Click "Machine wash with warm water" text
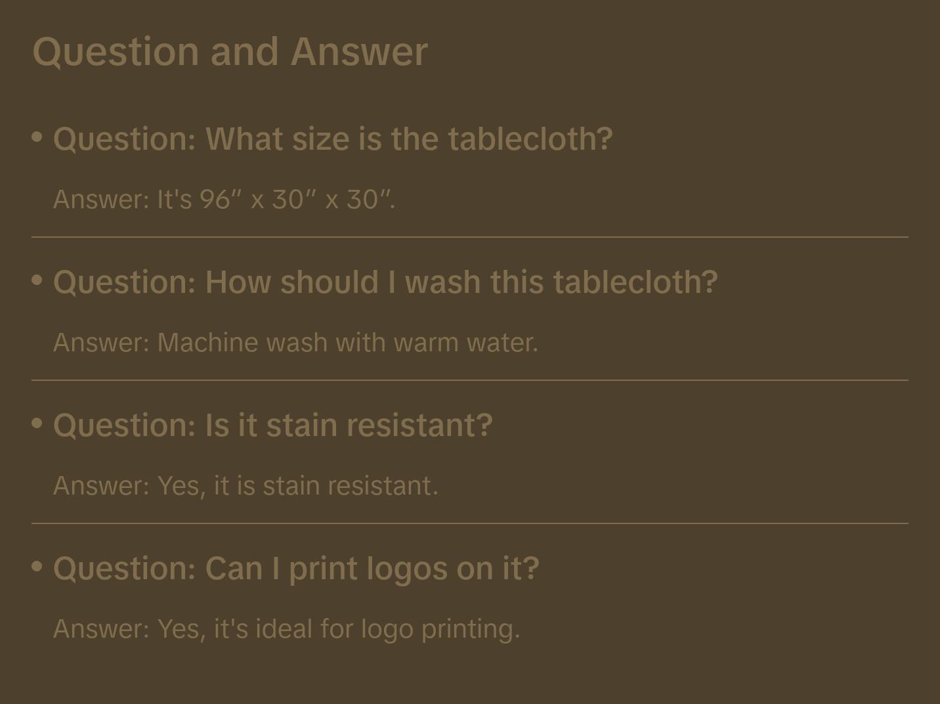 (x=347, y=343)
